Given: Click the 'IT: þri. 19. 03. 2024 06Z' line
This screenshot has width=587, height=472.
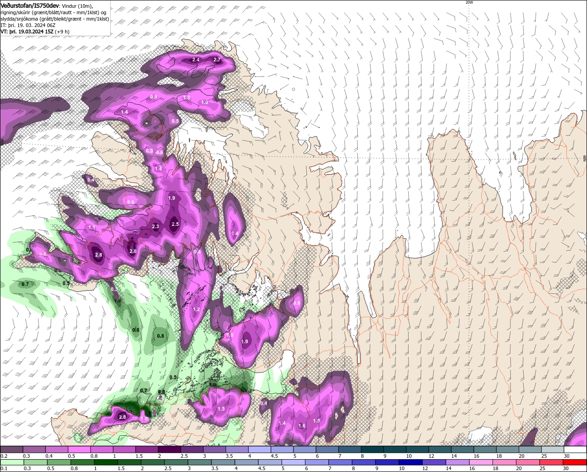Looking at the screenshot, I should pyautogui.click(x=28, y=25).
